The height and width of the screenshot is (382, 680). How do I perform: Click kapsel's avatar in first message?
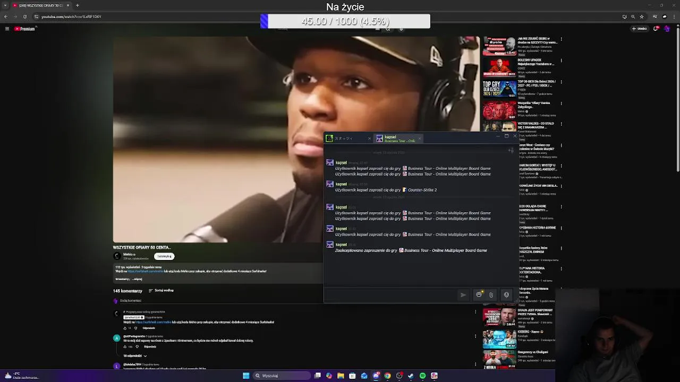coord(330,163)
